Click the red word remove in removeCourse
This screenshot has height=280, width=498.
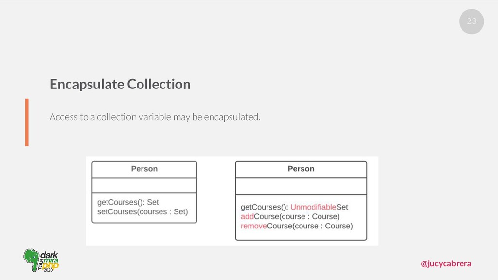click(253, 226)
